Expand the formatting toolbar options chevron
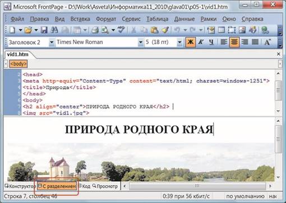This screenshot has width=286, height=203. (280, 43)
